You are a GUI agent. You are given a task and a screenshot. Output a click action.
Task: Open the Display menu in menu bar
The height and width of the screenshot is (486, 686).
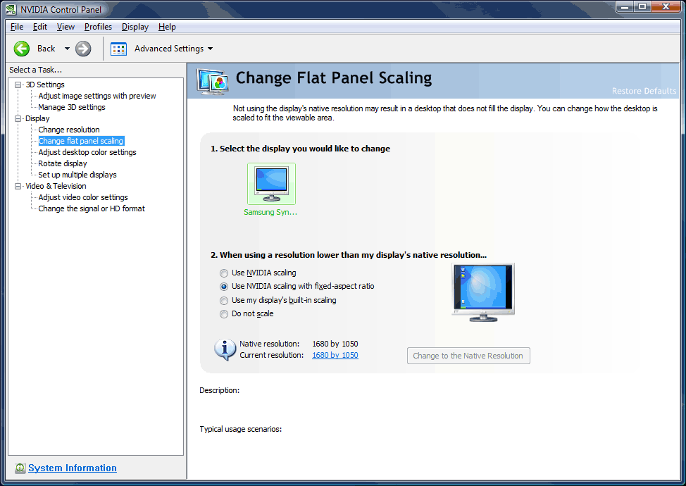pos(135,27)
